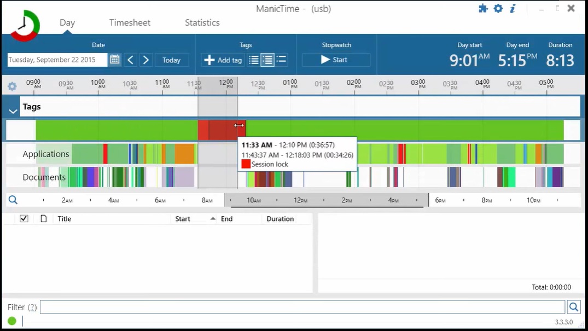Click the timeline zoom magnifier icon
588x331 pixels.
(x=13, y=200)
